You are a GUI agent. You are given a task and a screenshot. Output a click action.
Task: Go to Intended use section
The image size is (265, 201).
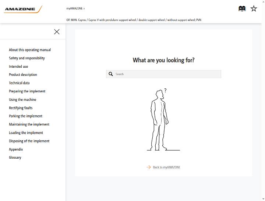(x=18, y=66)
